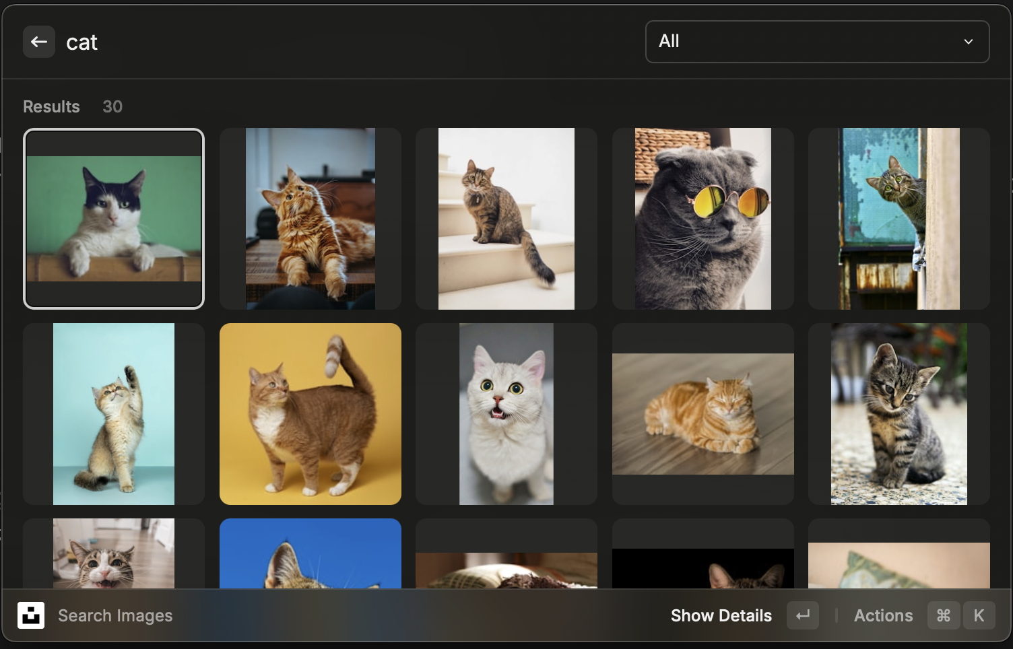The height and width of the screenshot is (649, 1013).
Task: Click the Show Details button
Action: coord(721,615)
